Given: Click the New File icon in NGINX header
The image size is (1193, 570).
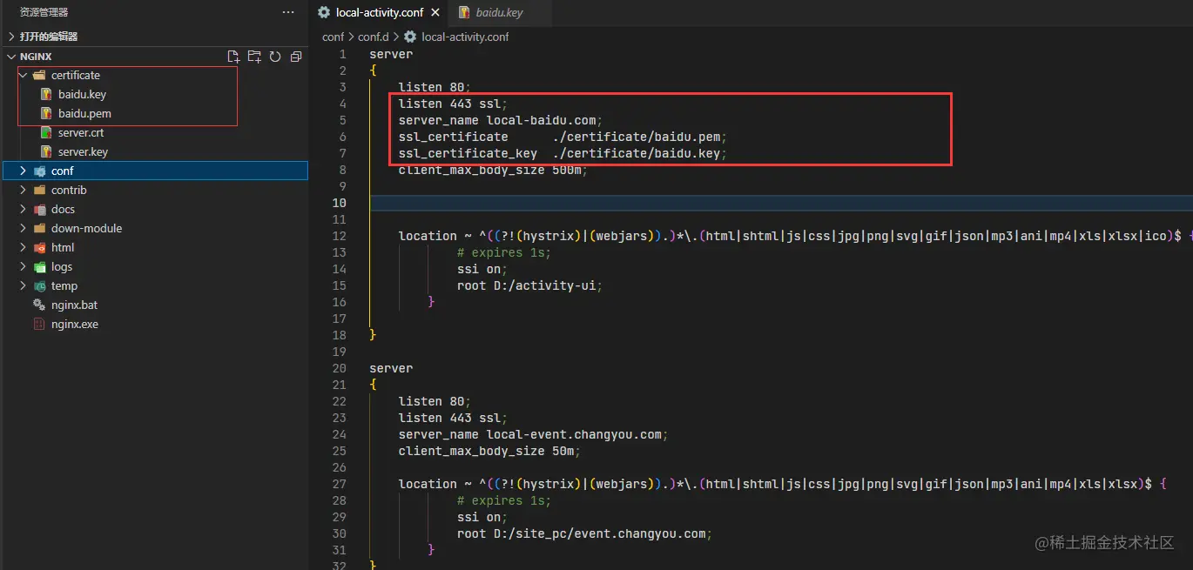Looking at the screenshot, I should (233, 57).
